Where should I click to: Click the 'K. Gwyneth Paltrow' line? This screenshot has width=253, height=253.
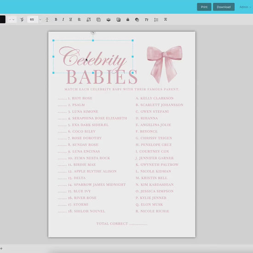157,165
